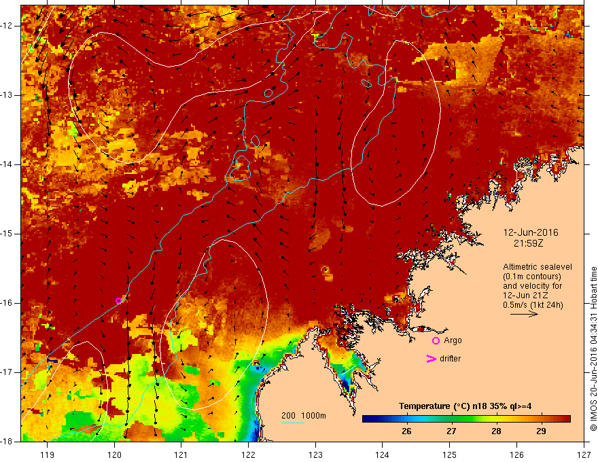The image size is (598, 462).
Task: Click the longitude 121 axis label
Action: pyautogui.click(x=181, y=455)
